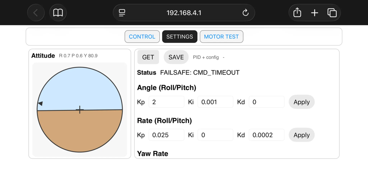Screen dimensions: 368x169
Task: Focus the Angle Ki field showing 0.001
Action: pyautogui.click(x=215, y=102)
